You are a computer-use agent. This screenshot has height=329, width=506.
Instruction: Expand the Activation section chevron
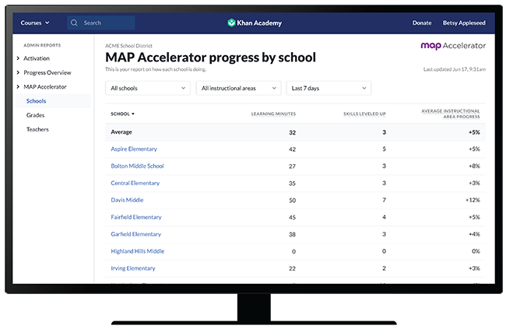(x=18, y=58)
